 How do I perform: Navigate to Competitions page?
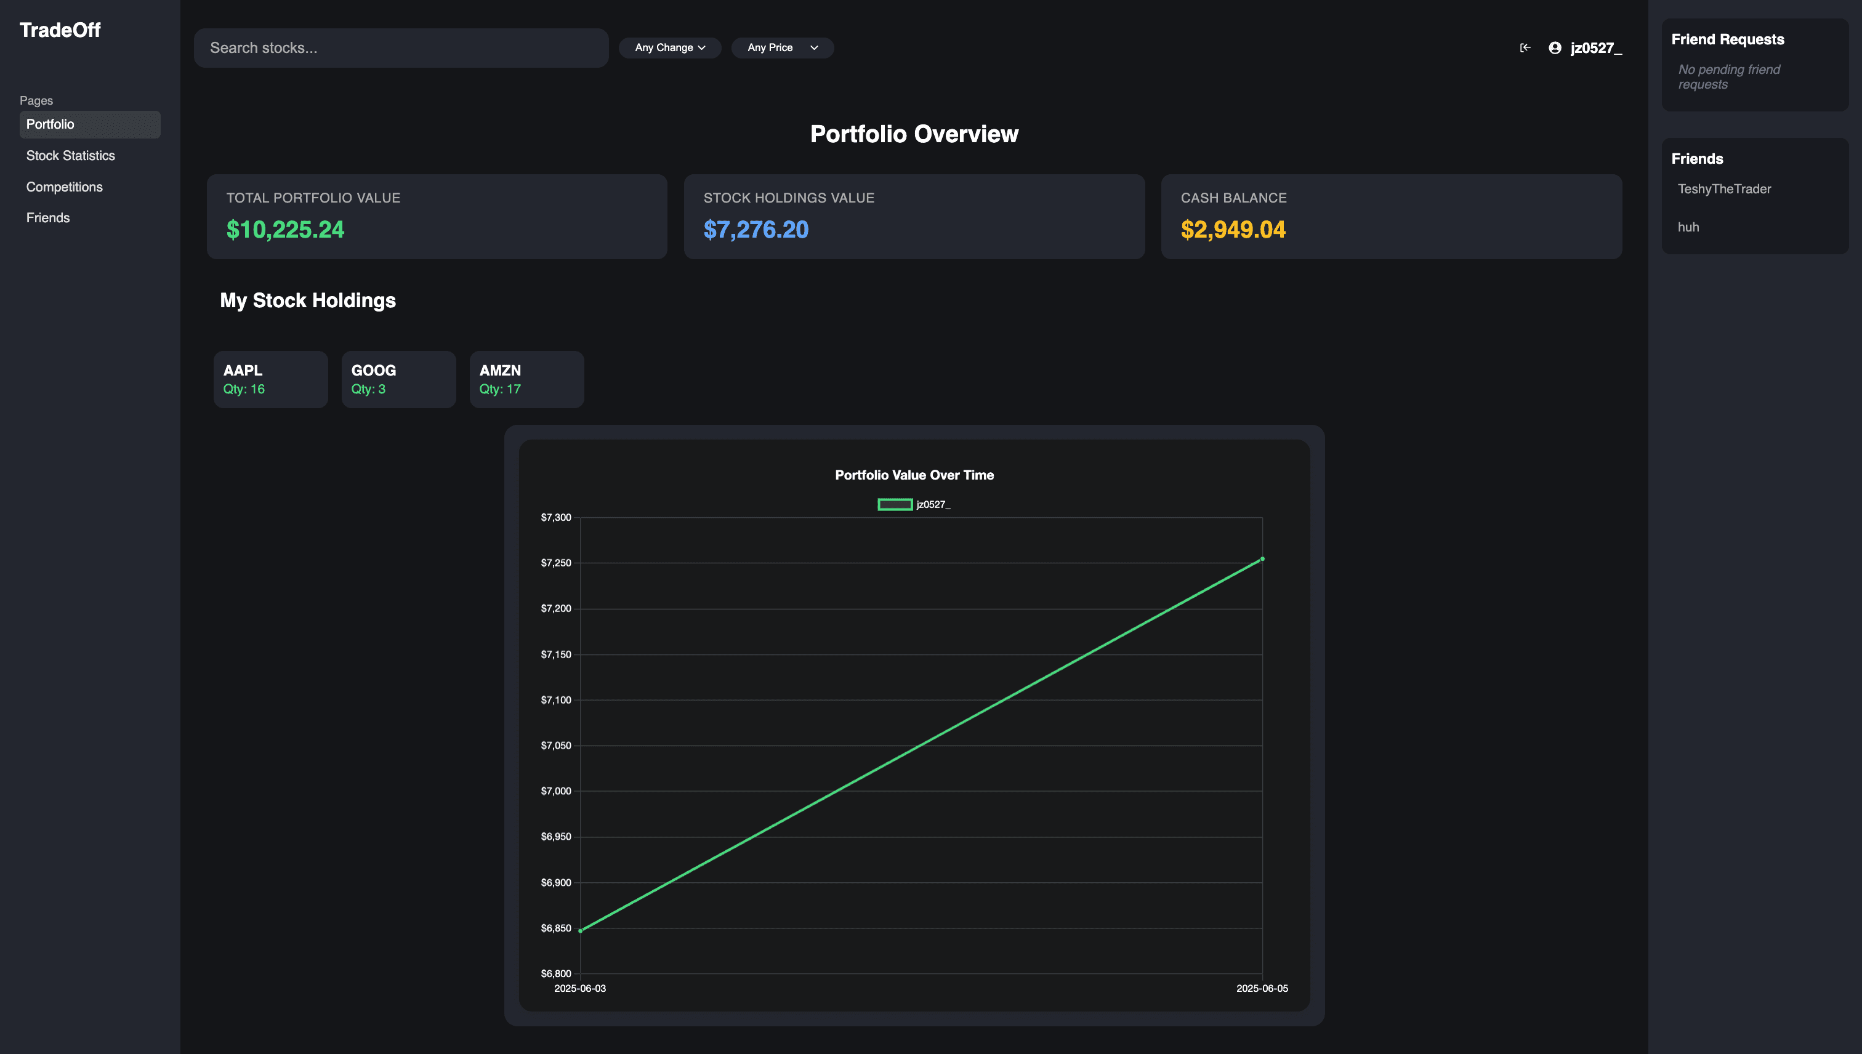65,187
